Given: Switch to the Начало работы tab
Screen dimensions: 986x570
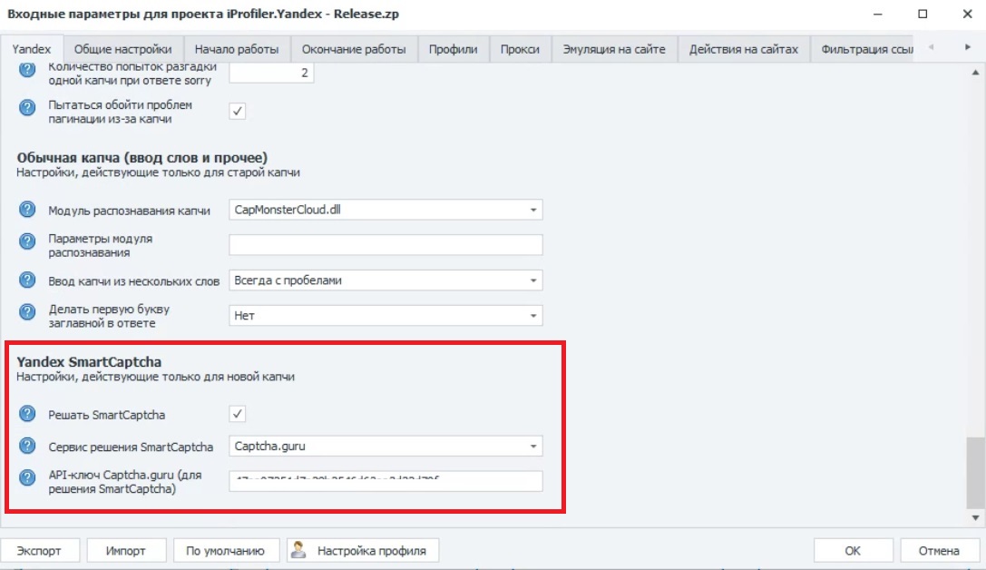Looking at the screenshot, I should click(x=237, y=49).
